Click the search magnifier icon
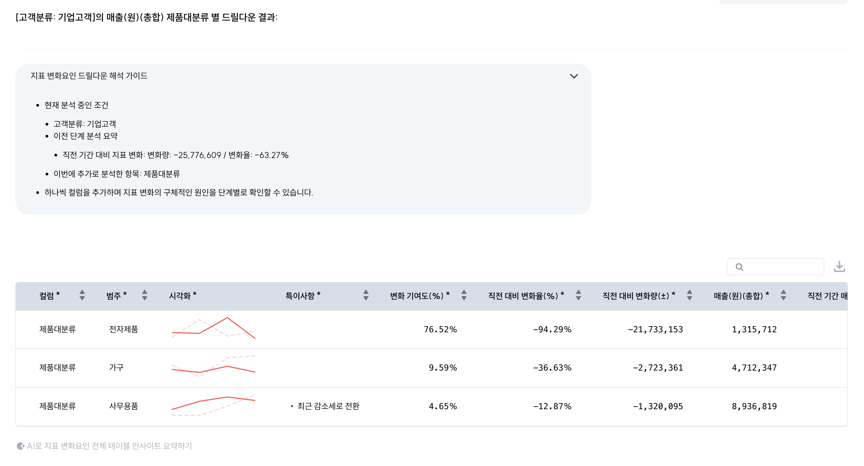This screenshot has height=466, width=864. coord(739,267)
